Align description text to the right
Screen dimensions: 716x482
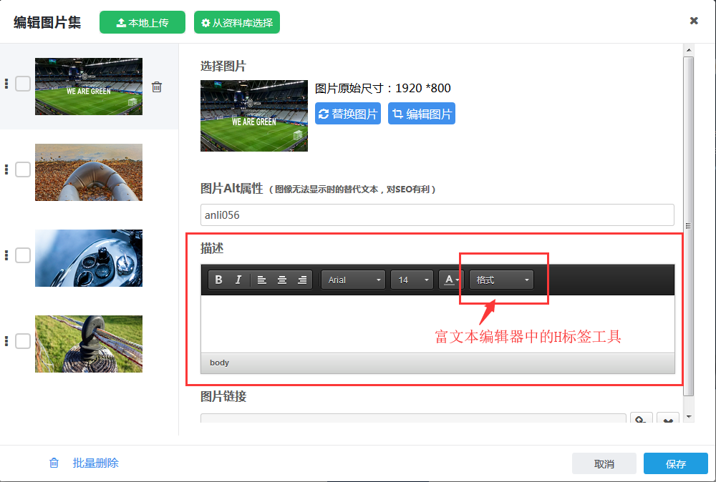coord(302,280)
